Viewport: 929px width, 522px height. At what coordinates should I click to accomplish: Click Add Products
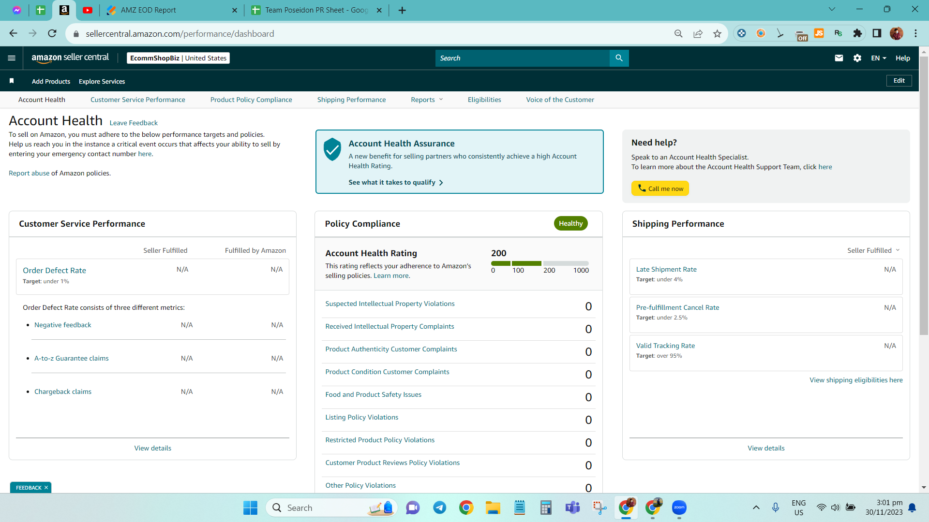point(51,81)
